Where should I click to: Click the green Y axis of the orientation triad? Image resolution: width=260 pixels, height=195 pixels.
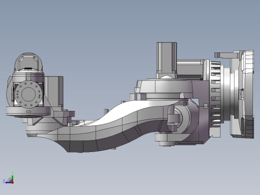[x=12, y=177]
